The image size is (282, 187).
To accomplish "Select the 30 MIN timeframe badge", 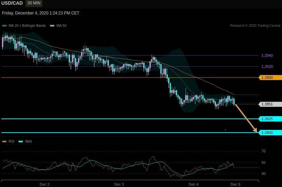I will coord(34,3).
